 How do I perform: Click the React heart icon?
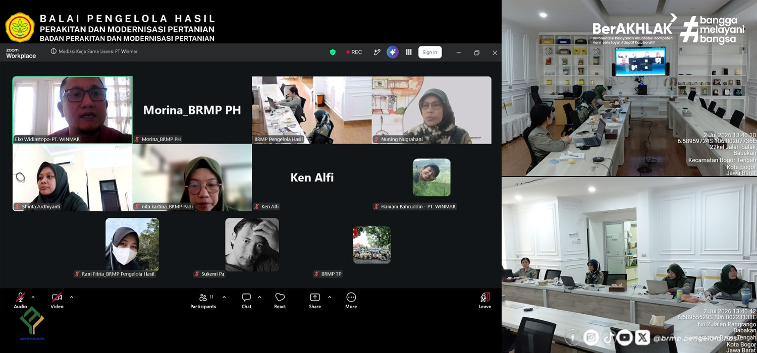280,298
